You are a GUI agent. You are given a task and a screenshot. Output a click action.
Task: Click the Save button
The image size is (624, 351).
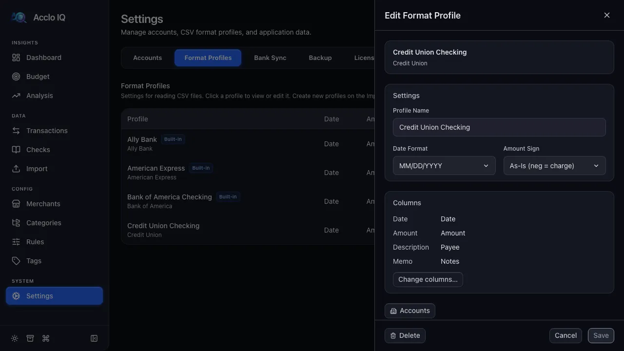click(601, 335)
